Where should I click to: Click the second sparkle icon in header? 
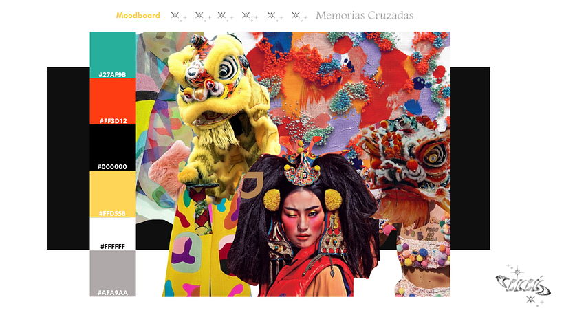click(201, 15)
